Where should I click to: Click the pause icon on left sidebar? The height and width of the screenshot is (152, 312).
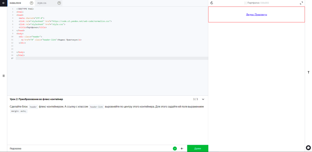[4, 76]
